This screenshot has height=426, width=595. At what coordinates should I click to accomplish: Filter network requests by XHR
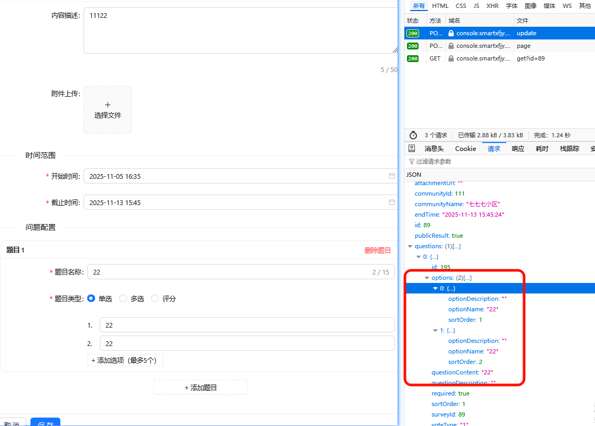492,6
